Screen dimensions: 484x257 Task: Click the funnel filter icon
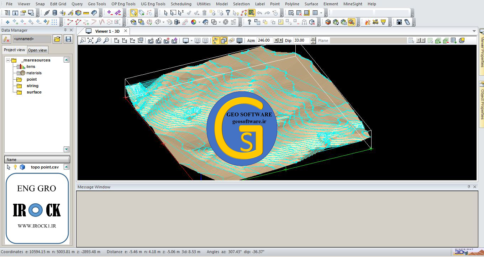pos(228,13)
